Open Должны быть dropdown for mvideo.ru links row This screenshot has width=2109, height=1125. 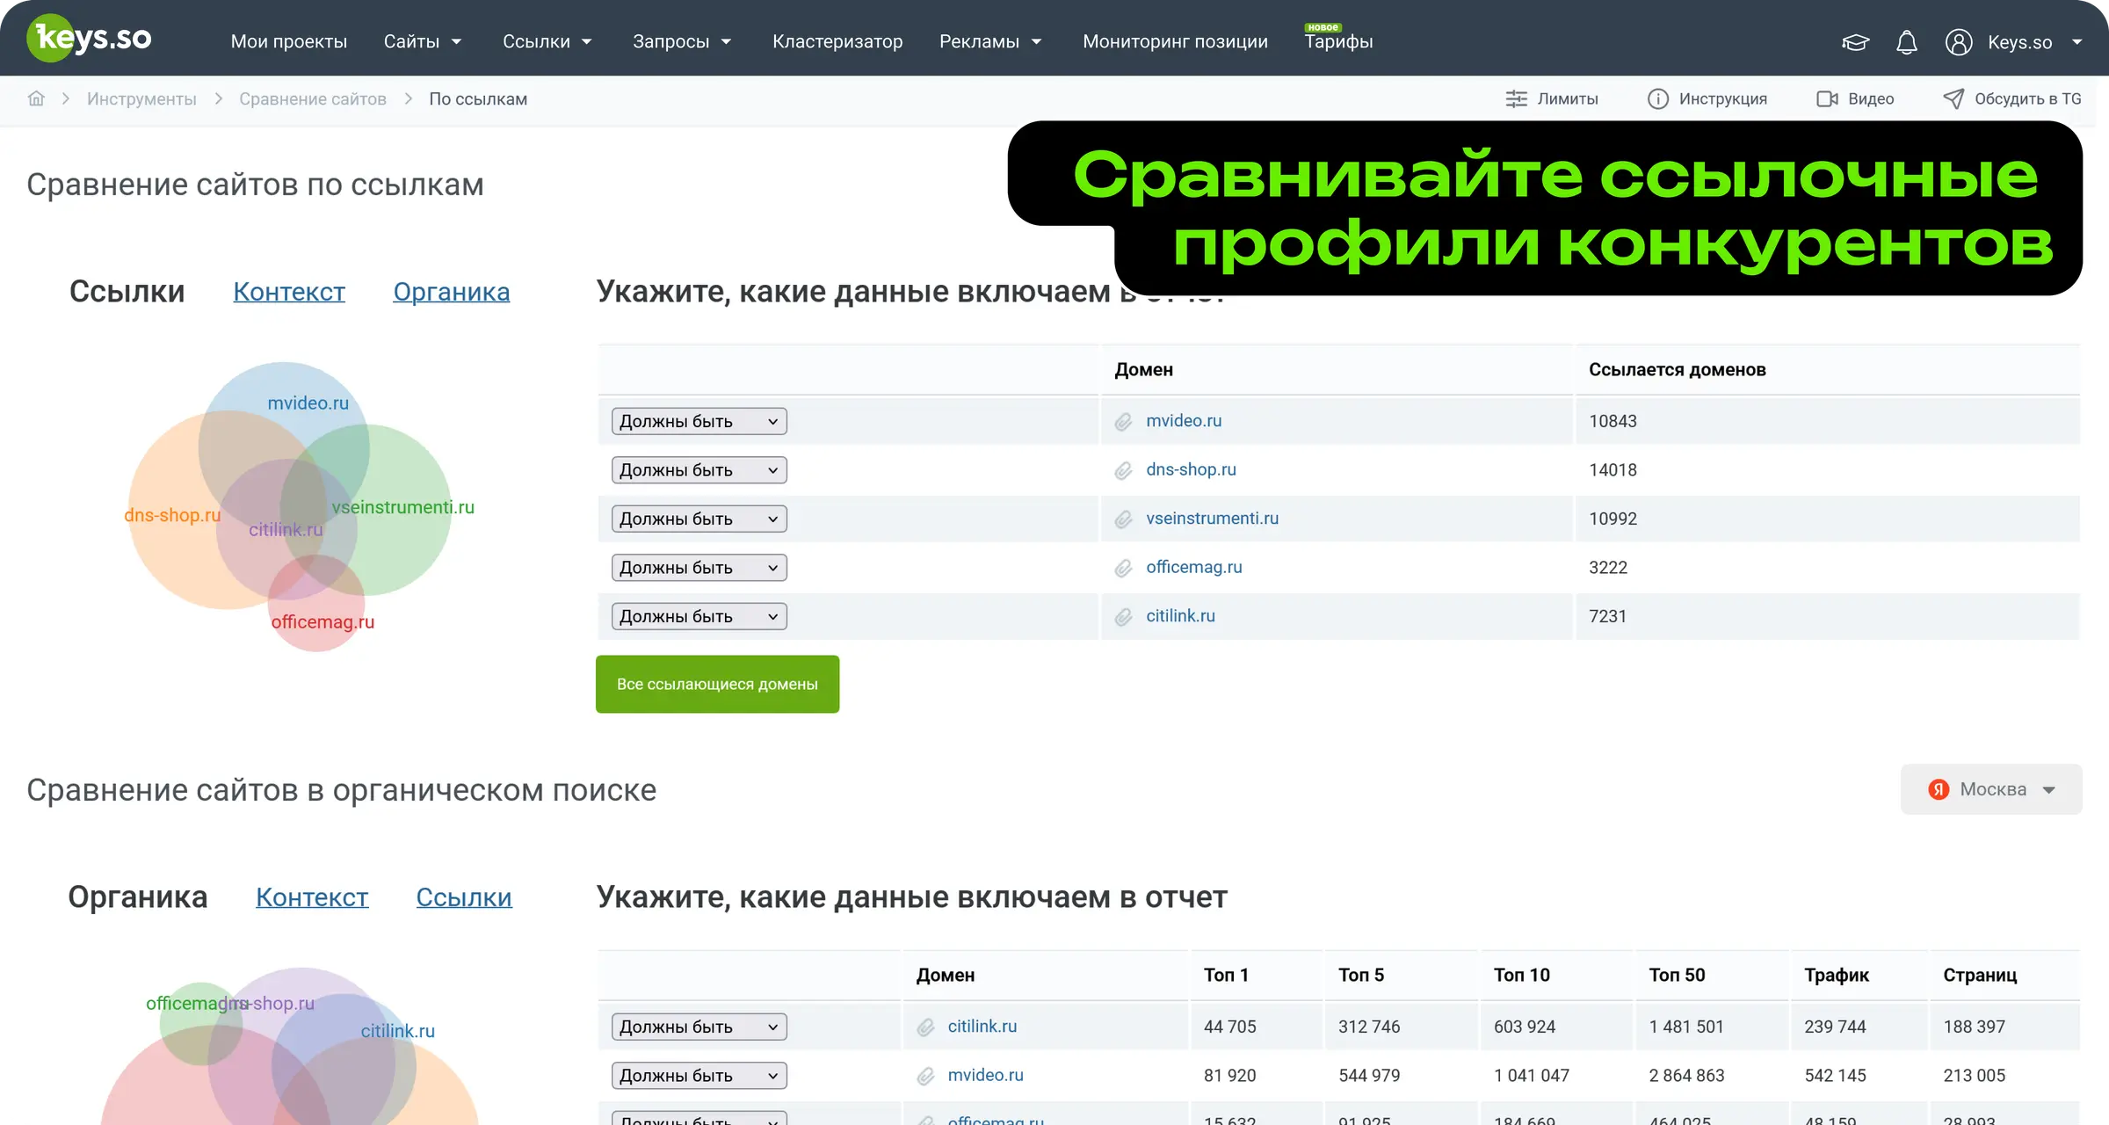699,421
